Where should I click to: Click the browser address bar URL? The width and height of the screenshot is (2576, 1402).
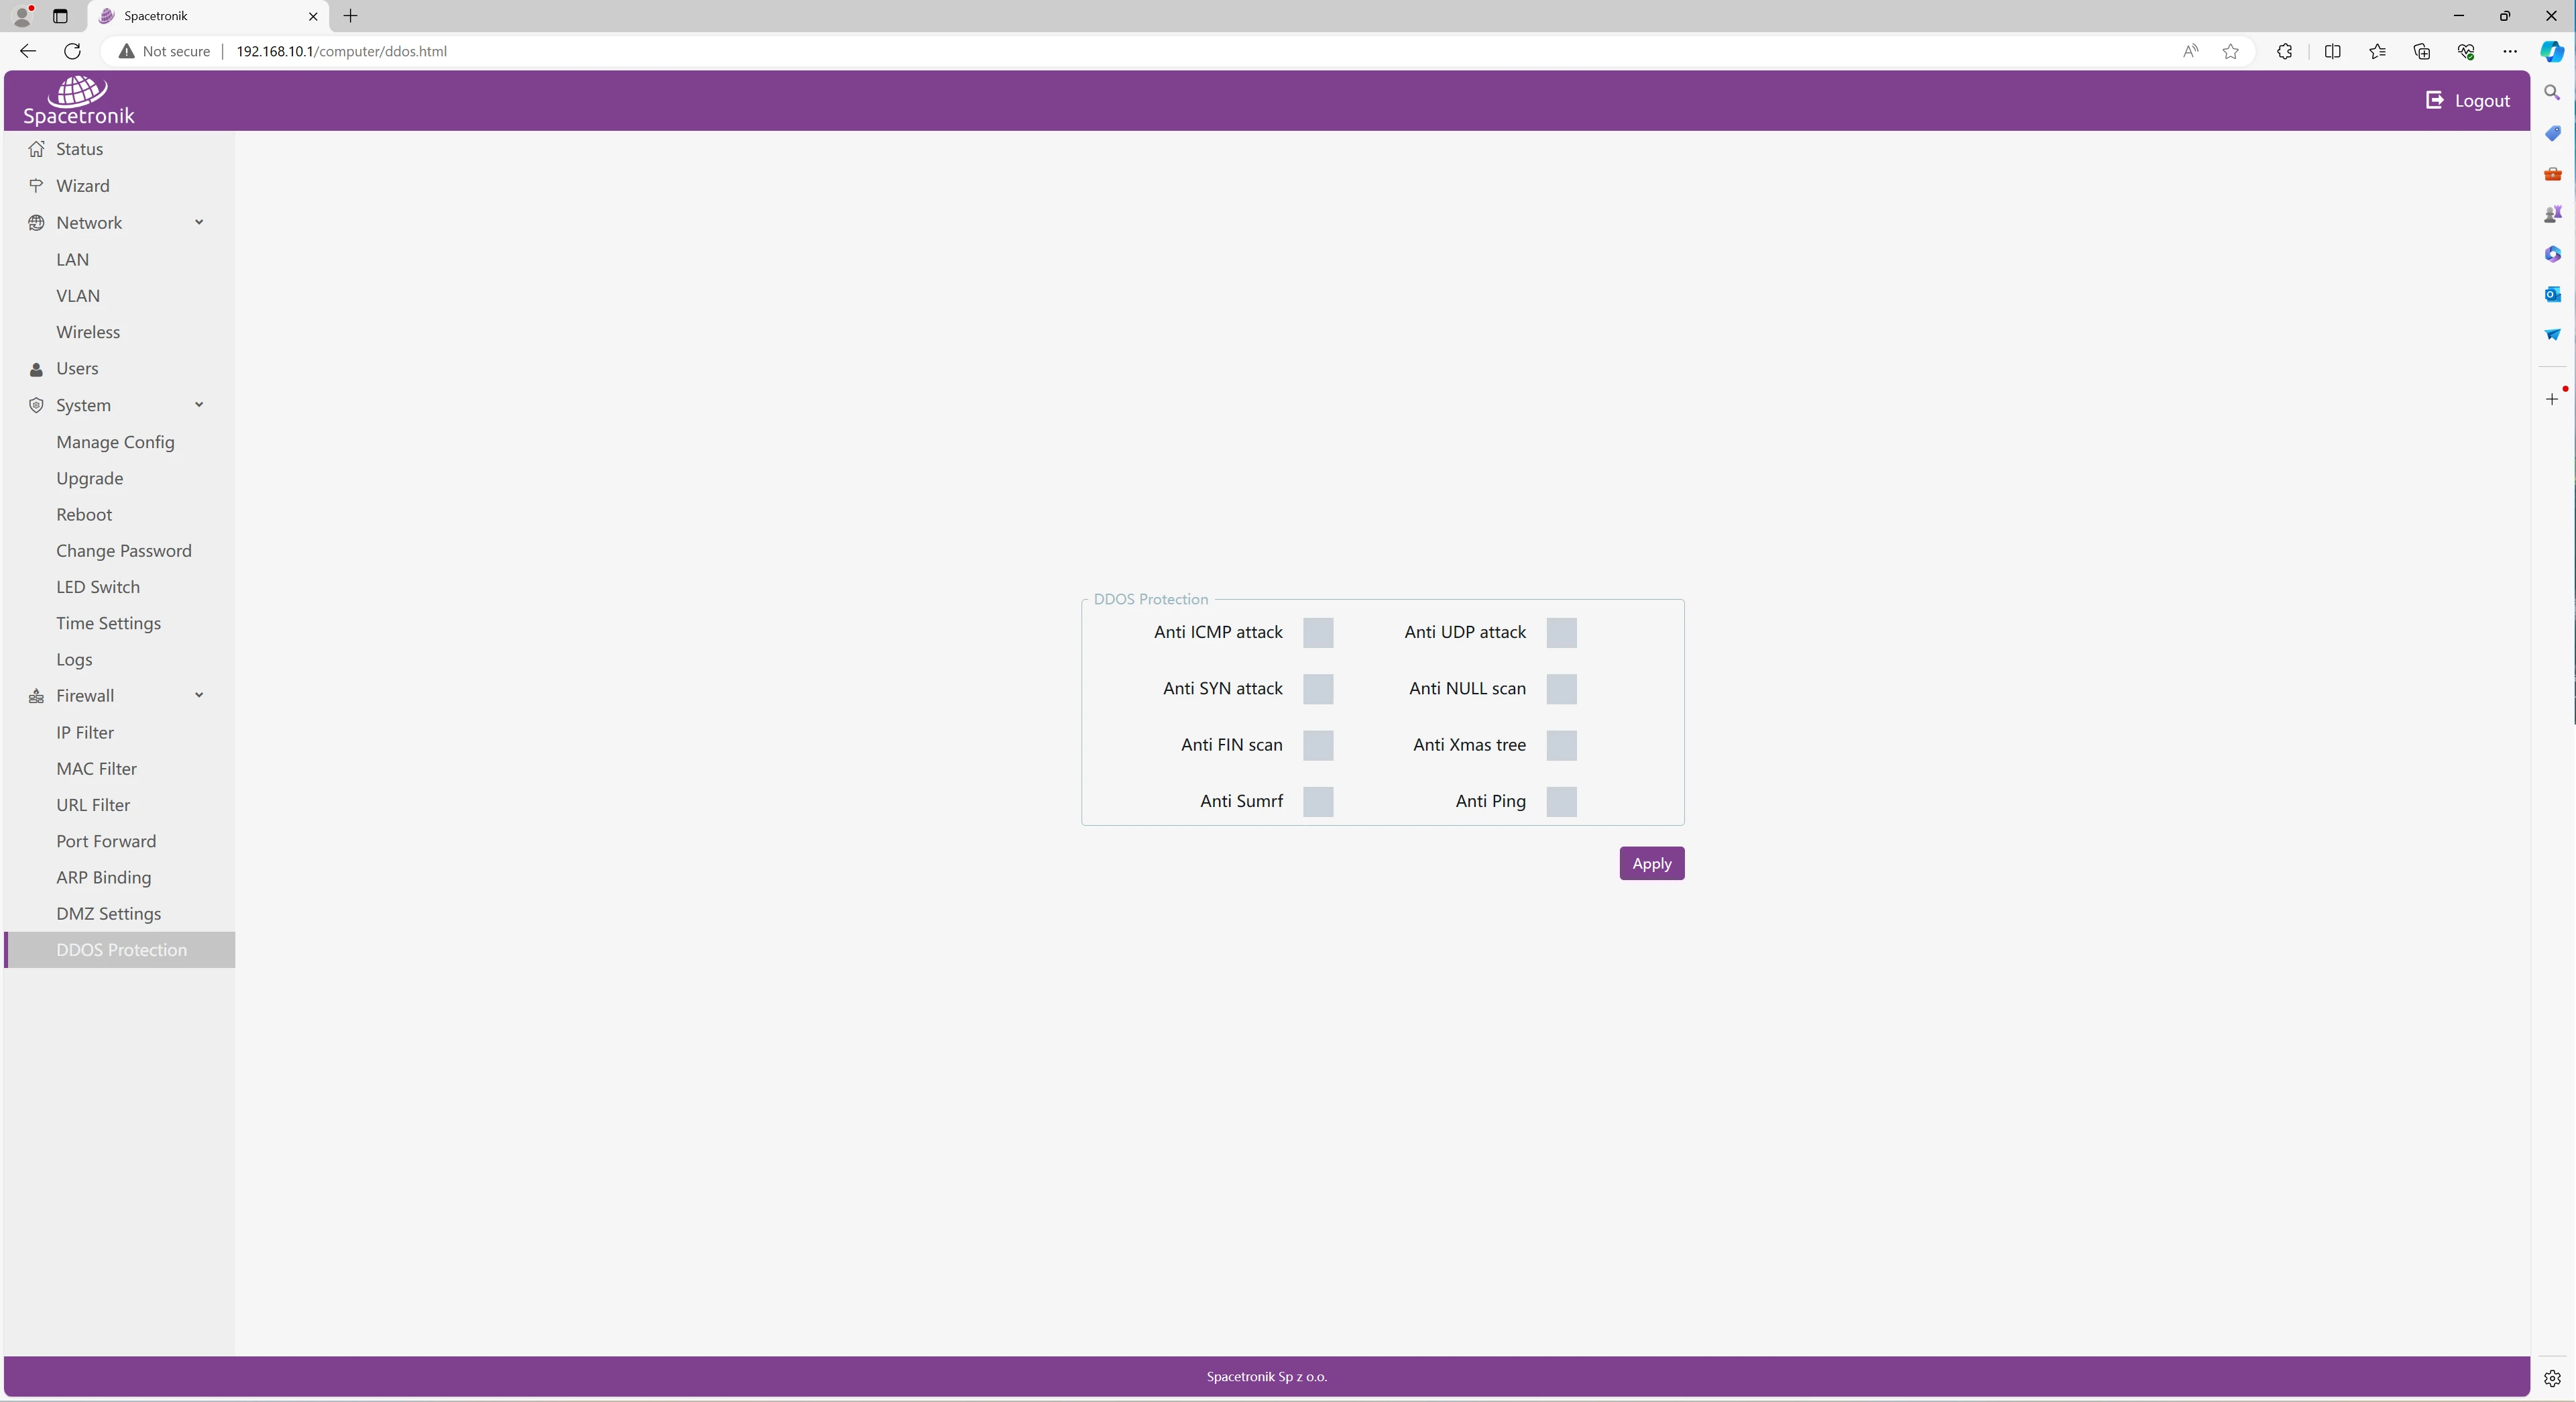click(341, 51)
